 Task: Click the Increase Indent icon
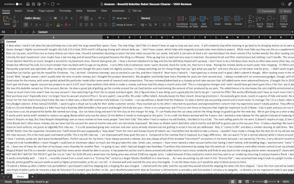coord(106,25)
